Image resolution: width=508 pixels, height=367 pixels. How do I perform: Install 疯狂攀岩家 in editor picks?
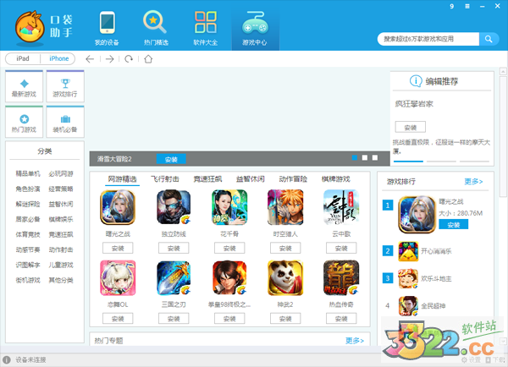[411, 127]
